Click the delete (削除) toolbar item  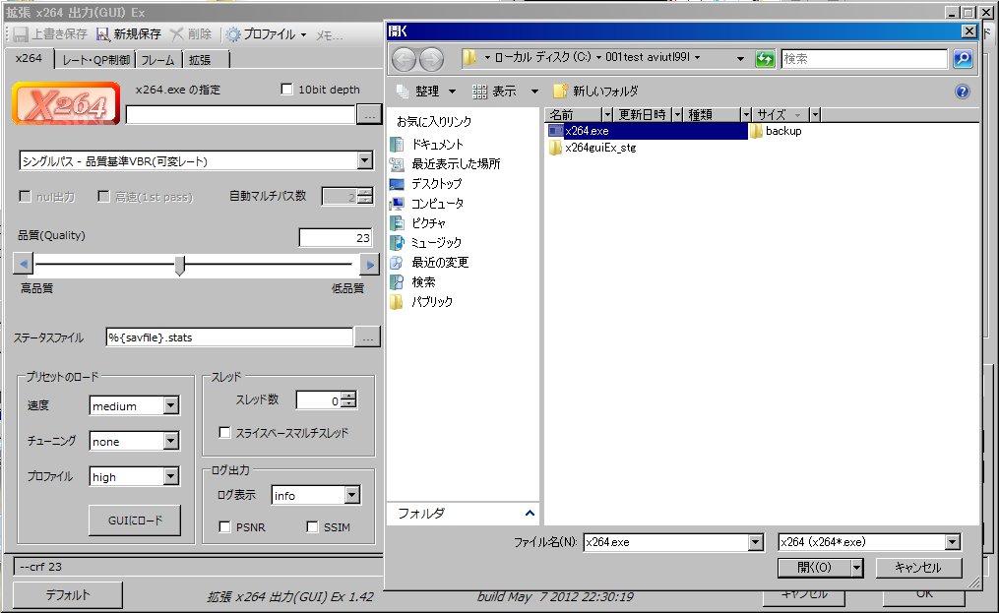(x=191, y=34)
